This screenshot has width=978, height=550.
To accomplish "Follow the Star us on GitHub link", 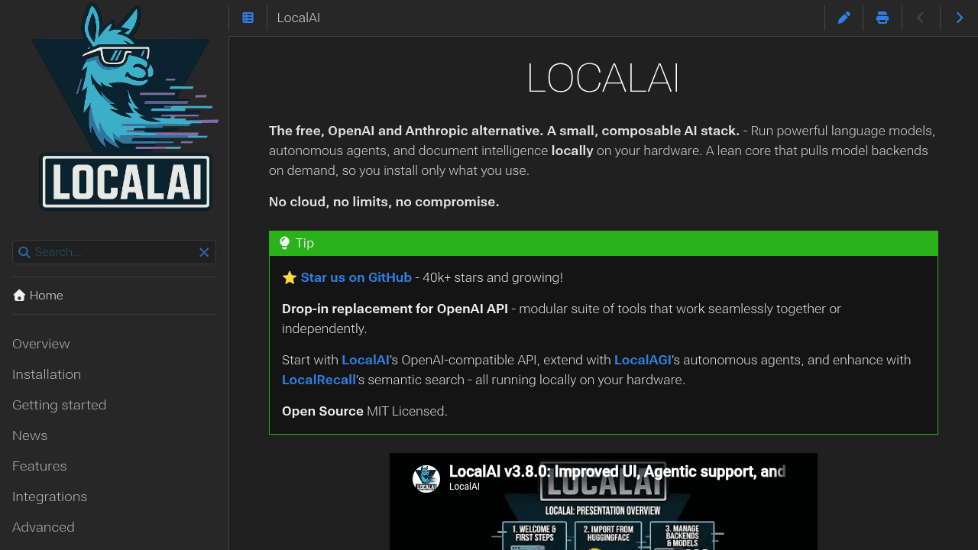I will pos(356,277).
